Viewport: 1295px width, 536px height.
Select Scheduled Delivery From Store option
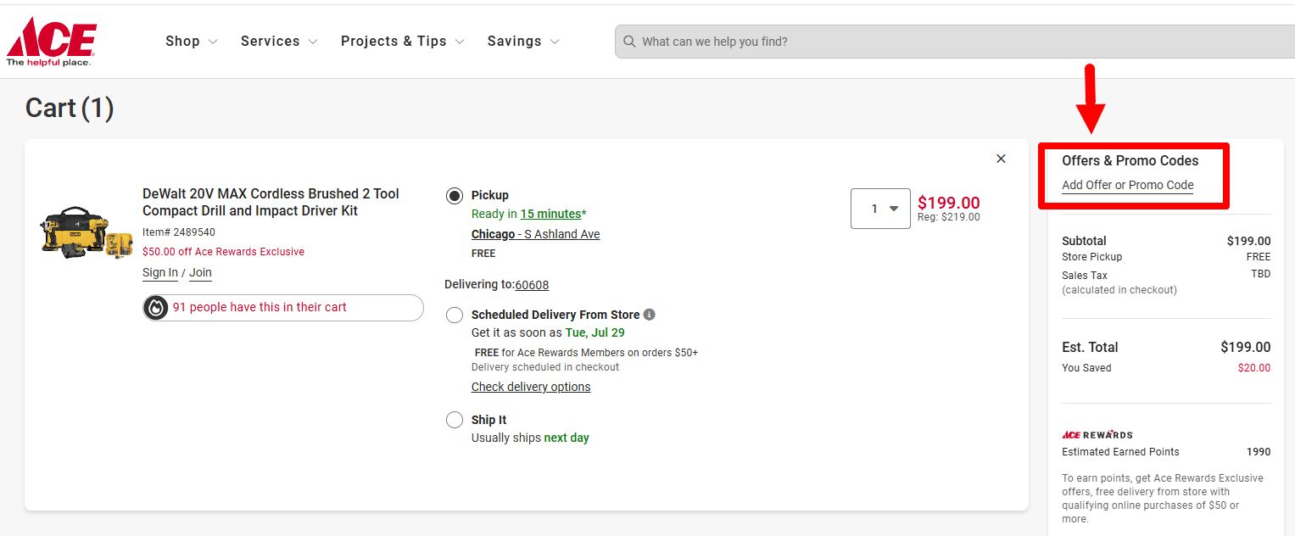pyautogui.click(x=455, y=315)
